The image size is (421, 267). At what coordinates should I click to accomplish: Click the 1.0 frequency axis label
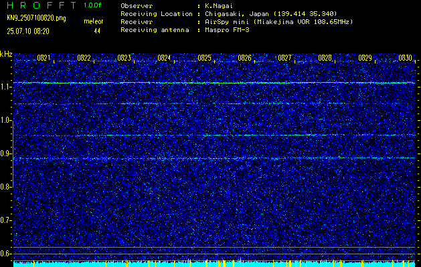pyautogui.click(x=5, y=121)
